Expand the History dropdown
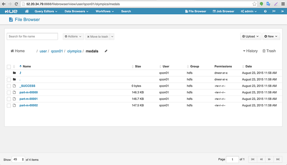 [250, 51]
